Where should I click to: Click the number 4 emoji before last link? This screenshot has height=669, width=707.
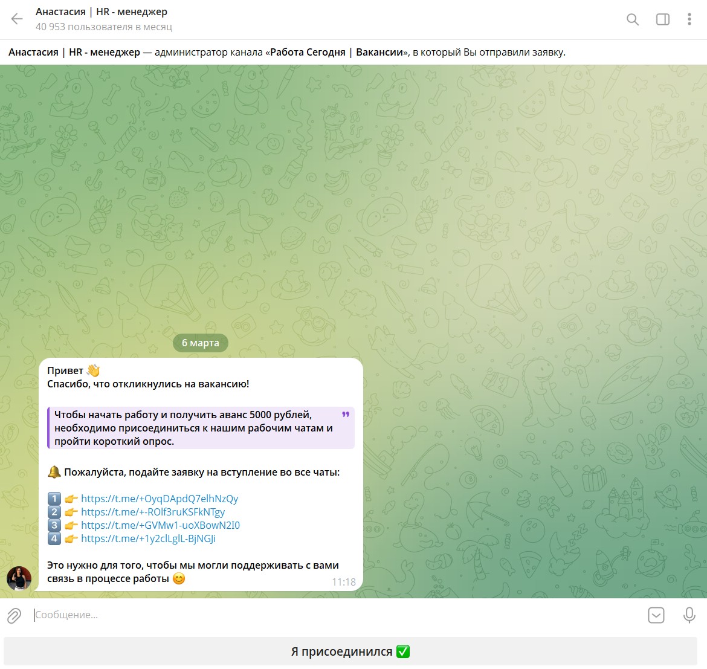54,538
